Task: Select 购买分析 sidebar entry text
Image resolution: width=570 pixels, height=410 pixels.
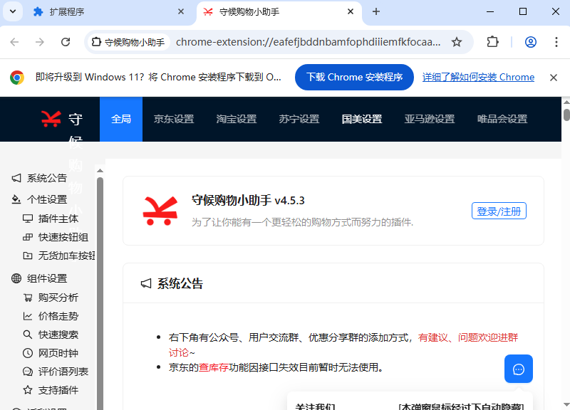Action: coord(58,298)
